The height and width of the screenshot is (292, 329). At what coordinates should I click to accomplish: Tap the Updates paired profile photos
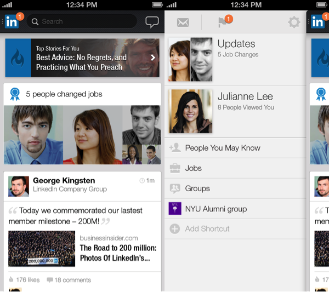click(190, 59)
